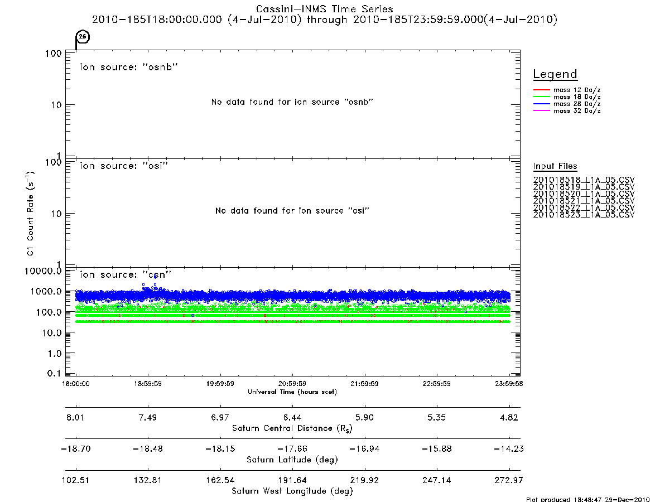
Task: Click the 'C1 Count Rate' y-axis label
Action: [30, 213]
